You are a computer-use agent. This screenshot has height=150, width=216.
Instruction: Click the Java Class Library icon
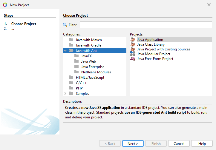click(133, 44)
